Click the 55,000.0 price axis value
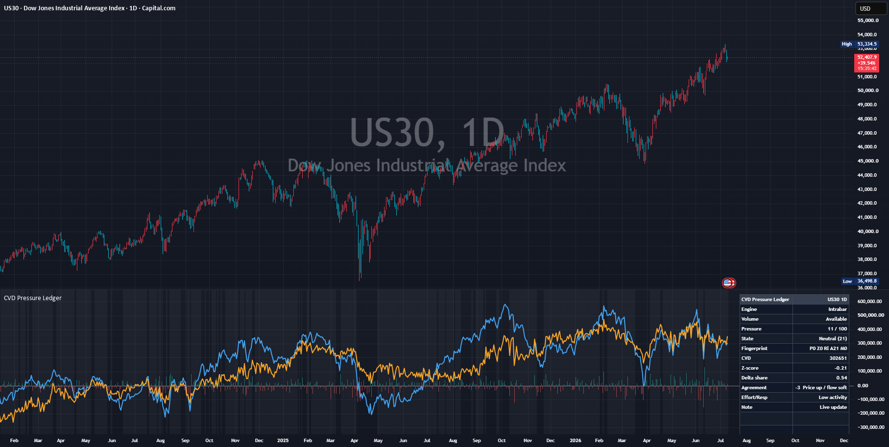 pos(867,21)
